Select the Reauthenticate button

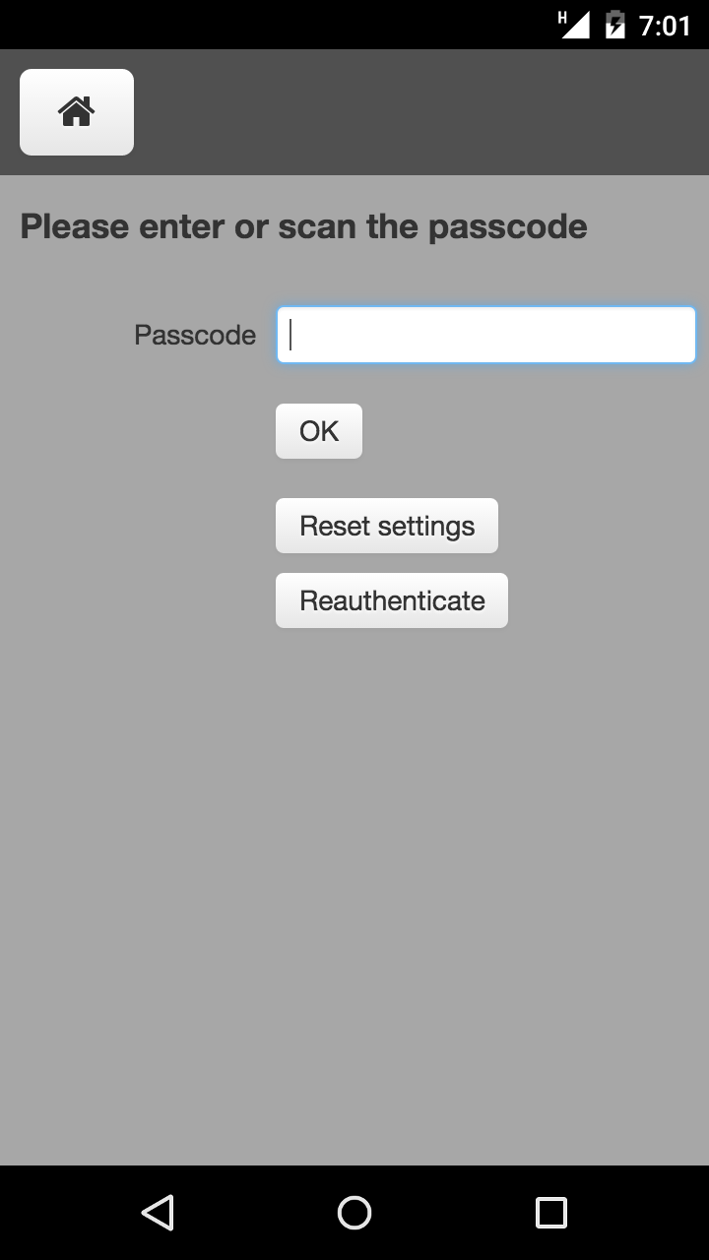click(392, 600)
